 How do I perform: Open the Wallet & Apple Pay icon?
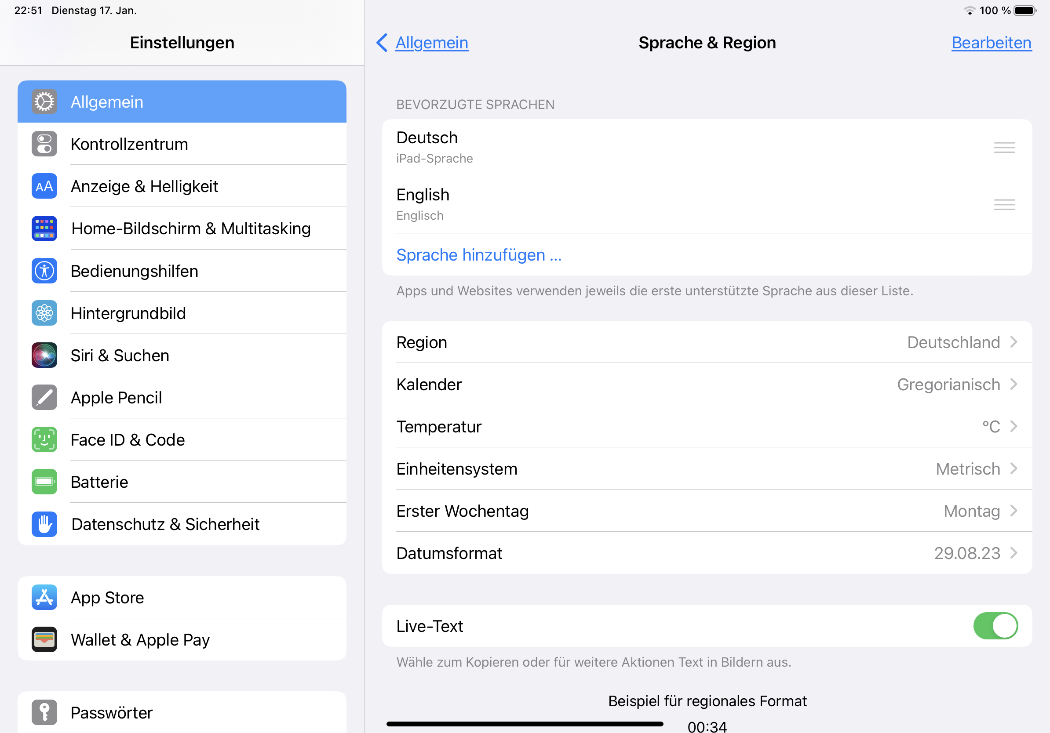tap(44, 639)
